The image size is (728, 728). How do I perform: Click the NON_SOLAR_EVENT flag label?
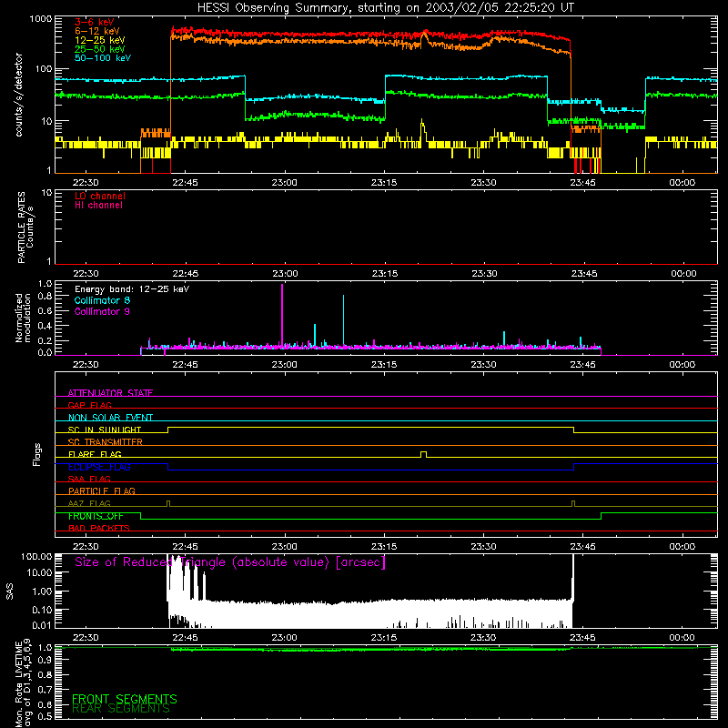(x=110, y=418)
